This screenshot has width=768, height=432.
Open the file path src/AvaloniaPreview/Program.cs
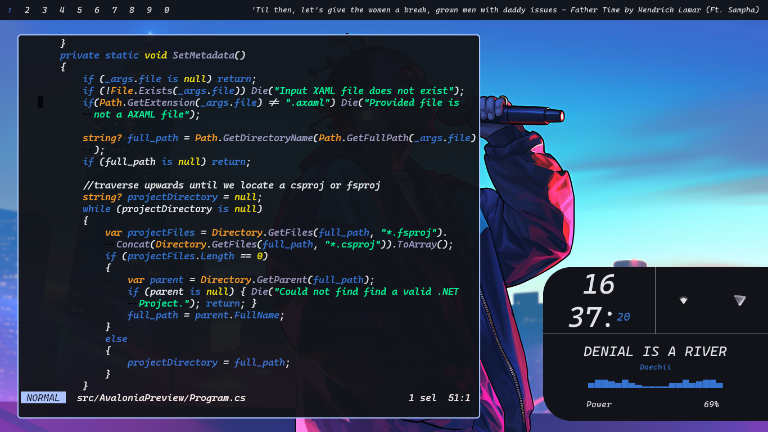tap(161, 397)
